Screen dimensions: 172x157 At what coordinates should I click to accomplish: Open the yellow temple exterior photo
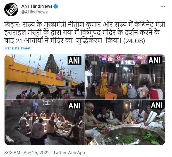pyautogui.click(x=44, y=77)
